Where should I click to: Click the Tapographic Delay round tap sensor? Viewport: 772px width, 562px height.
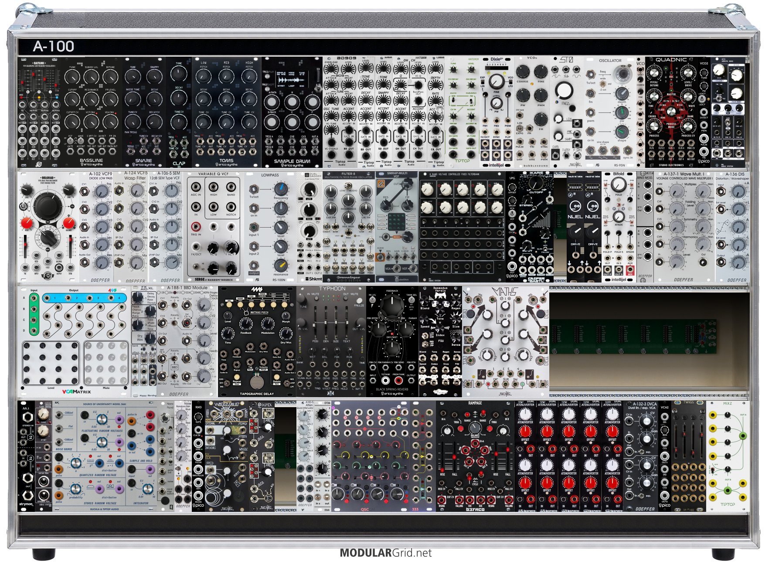click(257, 381)
